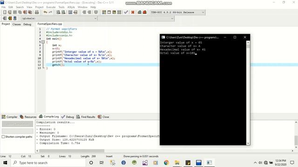Open the File menu

click(x=3, y=7)
